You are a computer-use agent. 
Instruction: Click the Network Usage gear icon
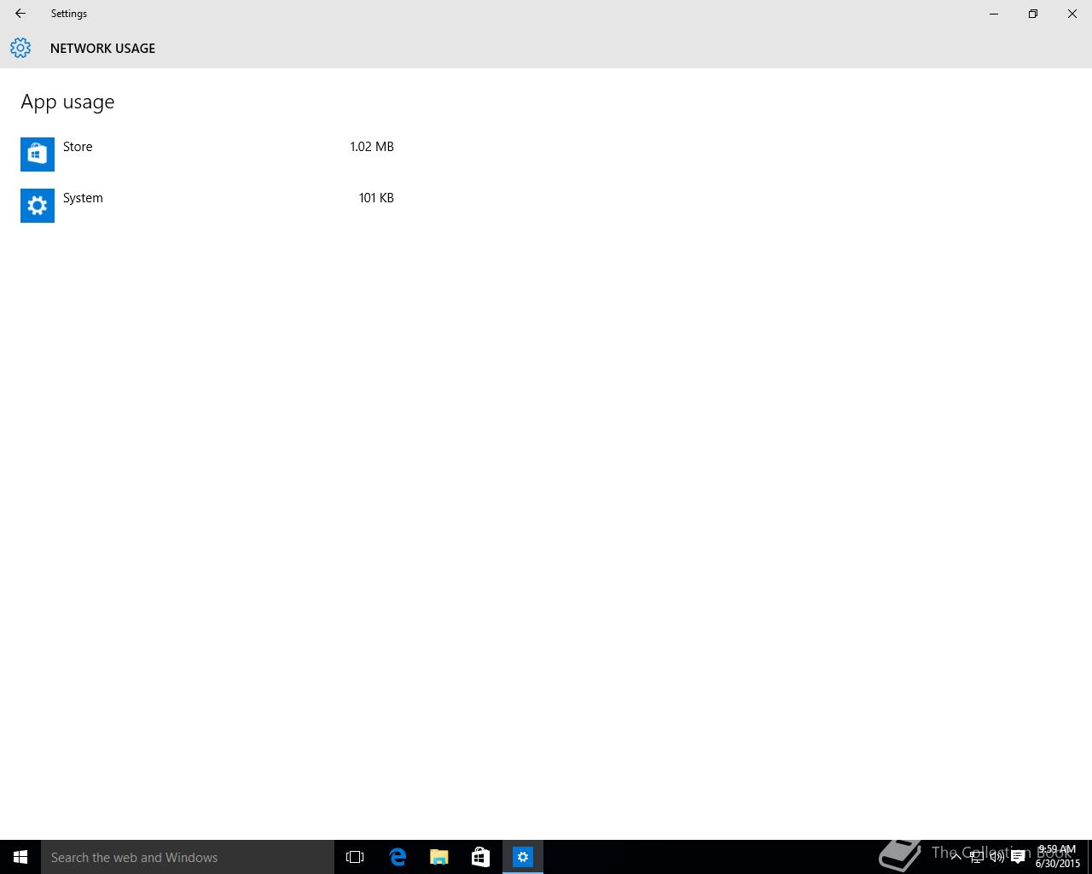click(x=20, y=48)
